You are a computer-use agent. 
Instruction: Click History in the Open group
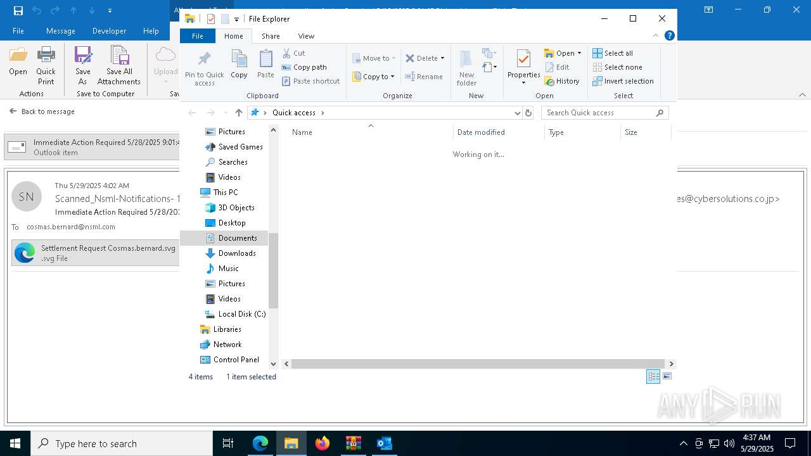point(561,81)
